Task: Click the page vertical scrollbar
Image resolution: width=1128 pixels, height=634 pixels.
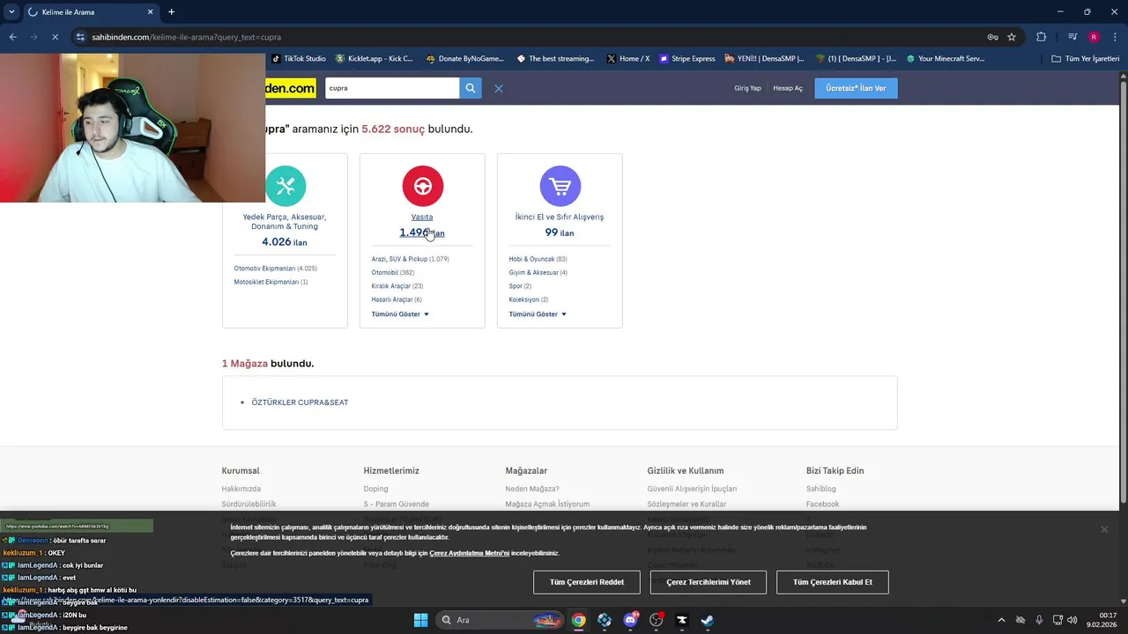Action: (x=1123, y=291)
